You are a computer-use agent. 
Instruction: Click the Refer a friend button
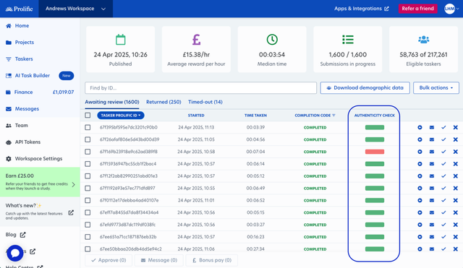coord(417,9)
